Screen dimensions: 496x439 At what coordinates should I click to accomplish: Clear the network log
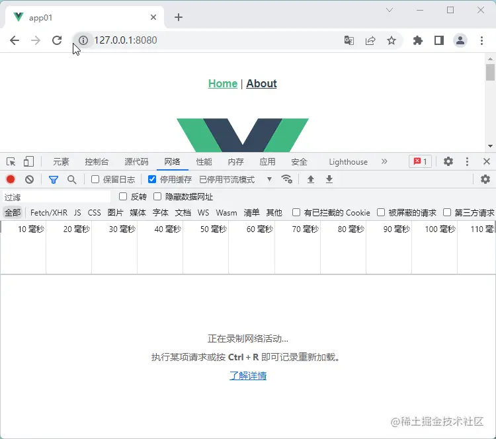pos(29,180)
